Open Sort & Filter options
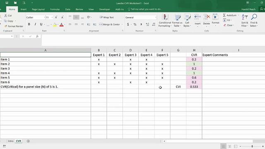This screenshot has height=149, width=265. click(245, 21)
